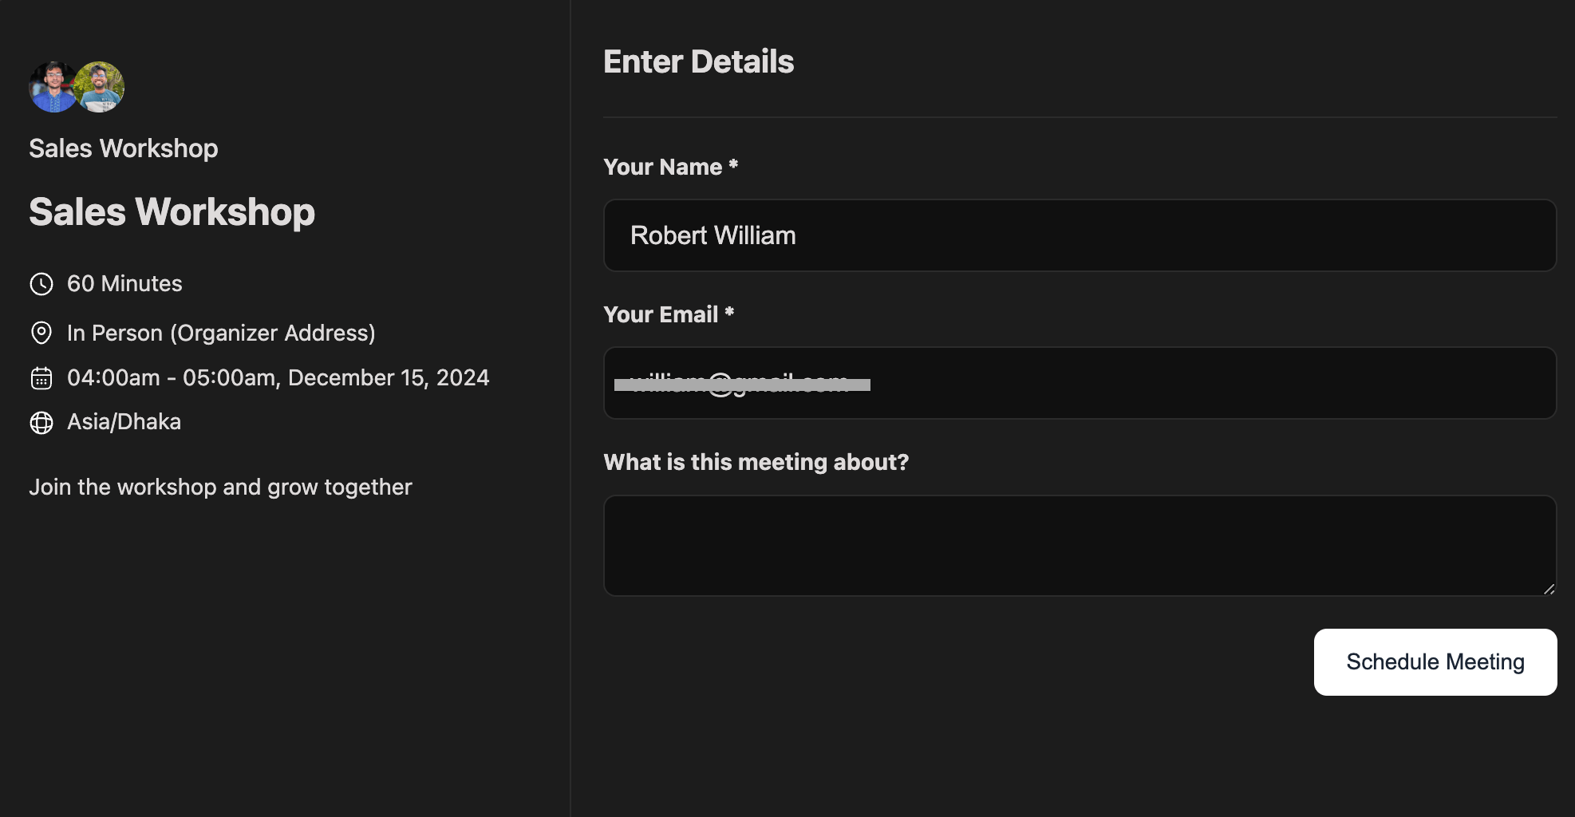Image resolution: width=1575 pixels, height=817 pixels.
Task: Click the bold Sales Workshop event title
Action: 172,212
